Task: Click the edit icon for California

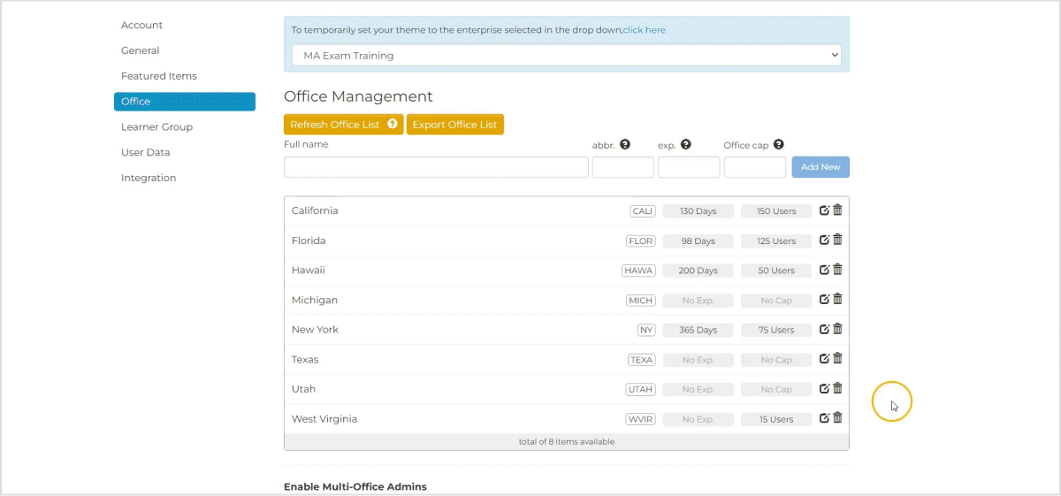Action: [824, 210]
